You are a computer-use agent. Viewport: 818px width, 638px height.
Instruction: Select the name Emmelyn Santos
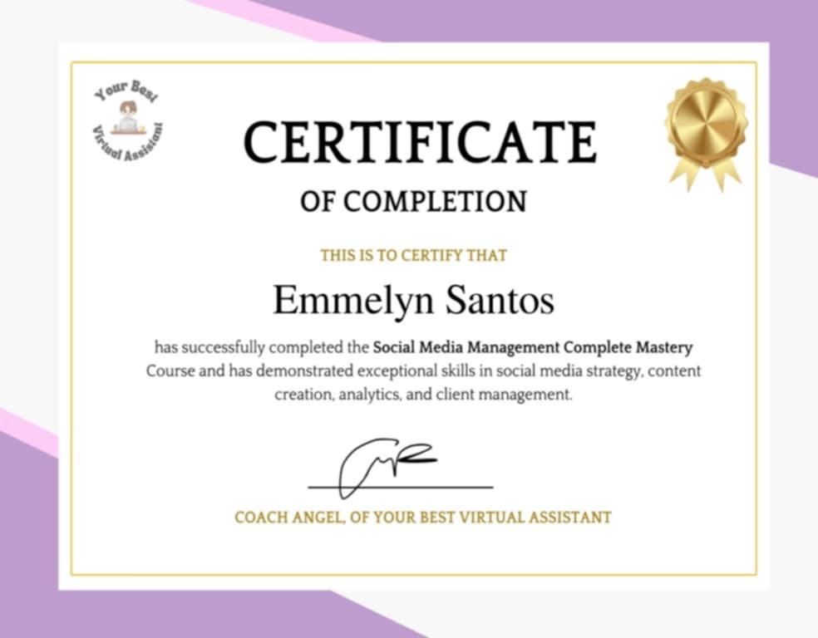[x=414, y=301]
